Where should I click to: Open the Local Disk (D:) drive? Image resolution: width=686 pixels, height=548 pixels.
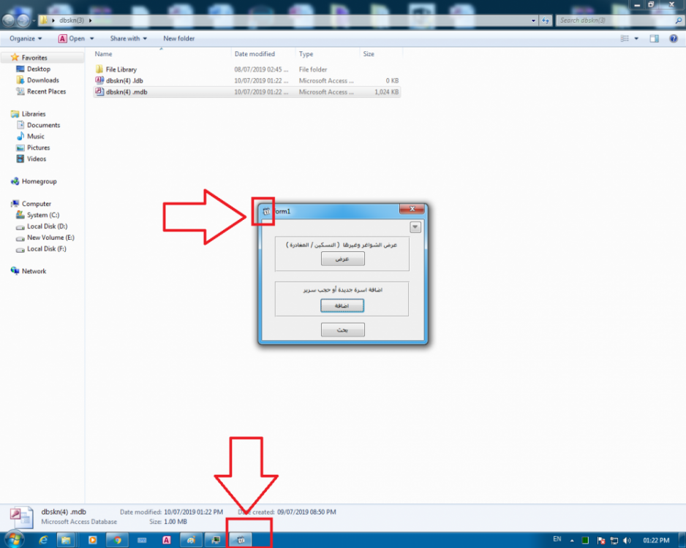(x=47, y=227)
